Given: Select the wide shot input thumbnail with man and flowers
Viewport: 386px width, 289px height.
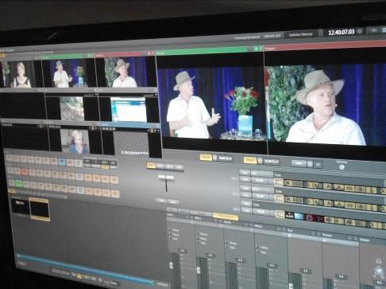Looking at the screenshot, I should click(x=69, y=73).
